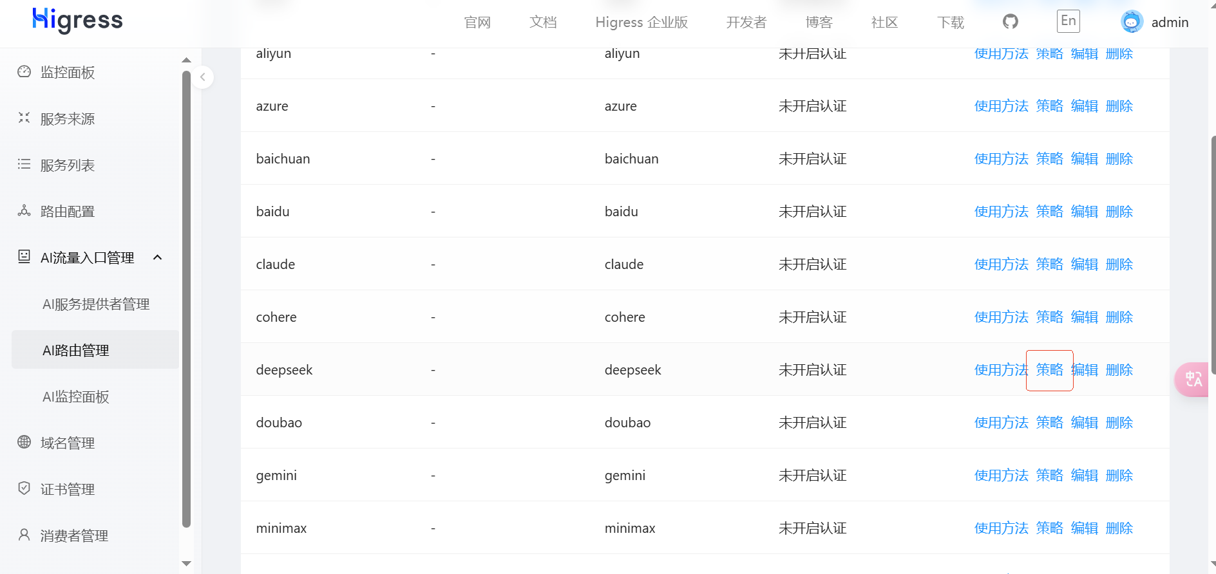This screenshot has height=574, width=1216.
Task: Open 证书管理 in the sidebar
Action: click(67, 490)
